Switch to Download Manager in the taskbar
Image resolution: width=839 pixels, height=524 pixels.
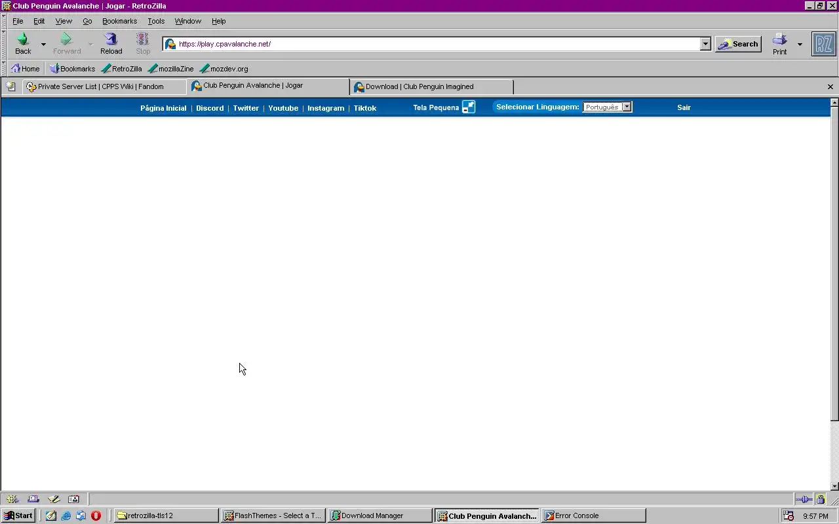point(380,515)
